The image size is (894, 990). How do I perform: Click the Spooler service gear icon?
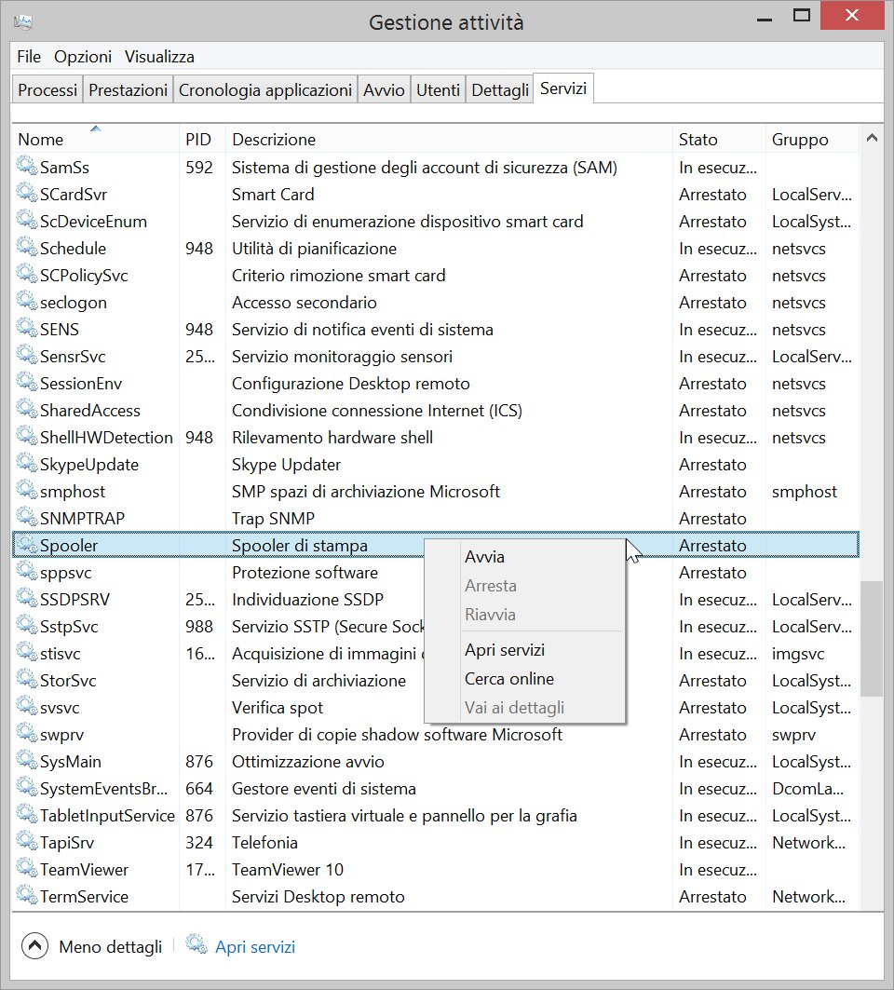(26, 544)
